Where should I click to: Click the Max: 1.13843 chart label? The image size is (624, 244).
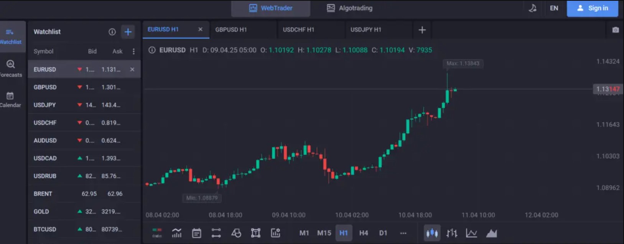tap(463, 64)
